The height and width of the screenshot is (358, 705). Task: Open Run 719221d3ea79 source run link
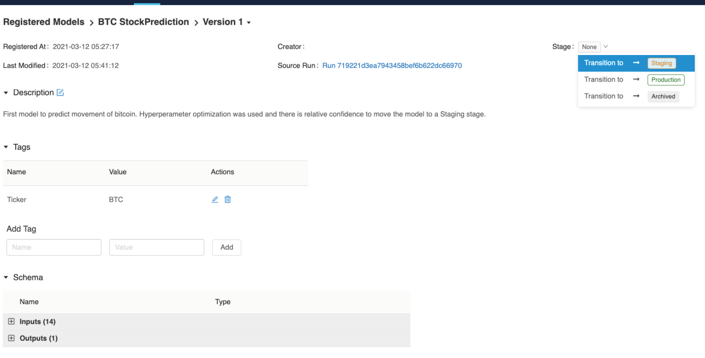pyautogui.click(x=392, y=66)
